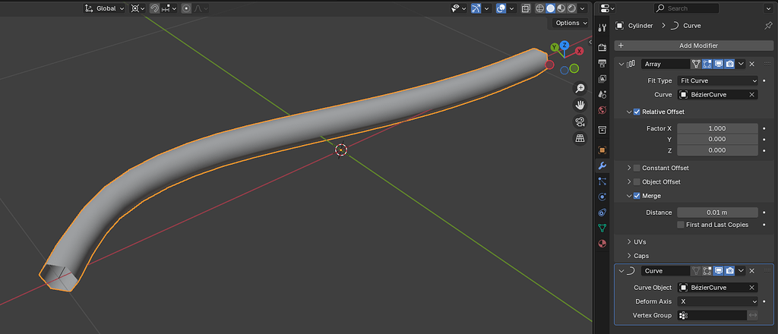The image size is (778, 334).
Task: Open the Object properties tab
Action: pyautogui.click(x=602, y=150)
